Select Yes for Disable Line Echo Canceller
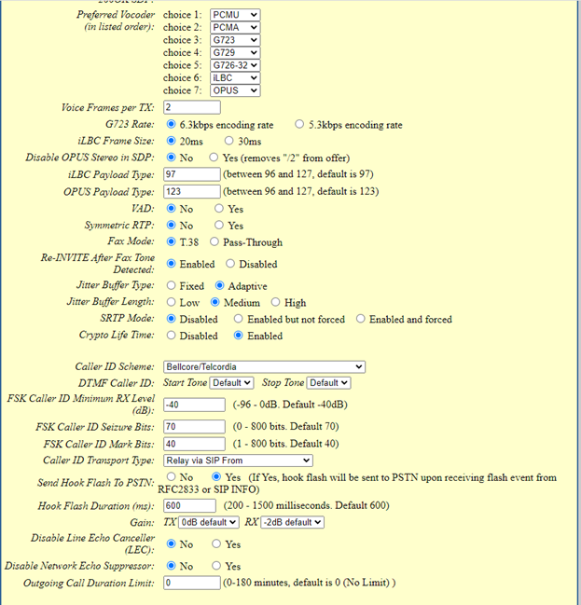581x605 pixels. (216, 543)
